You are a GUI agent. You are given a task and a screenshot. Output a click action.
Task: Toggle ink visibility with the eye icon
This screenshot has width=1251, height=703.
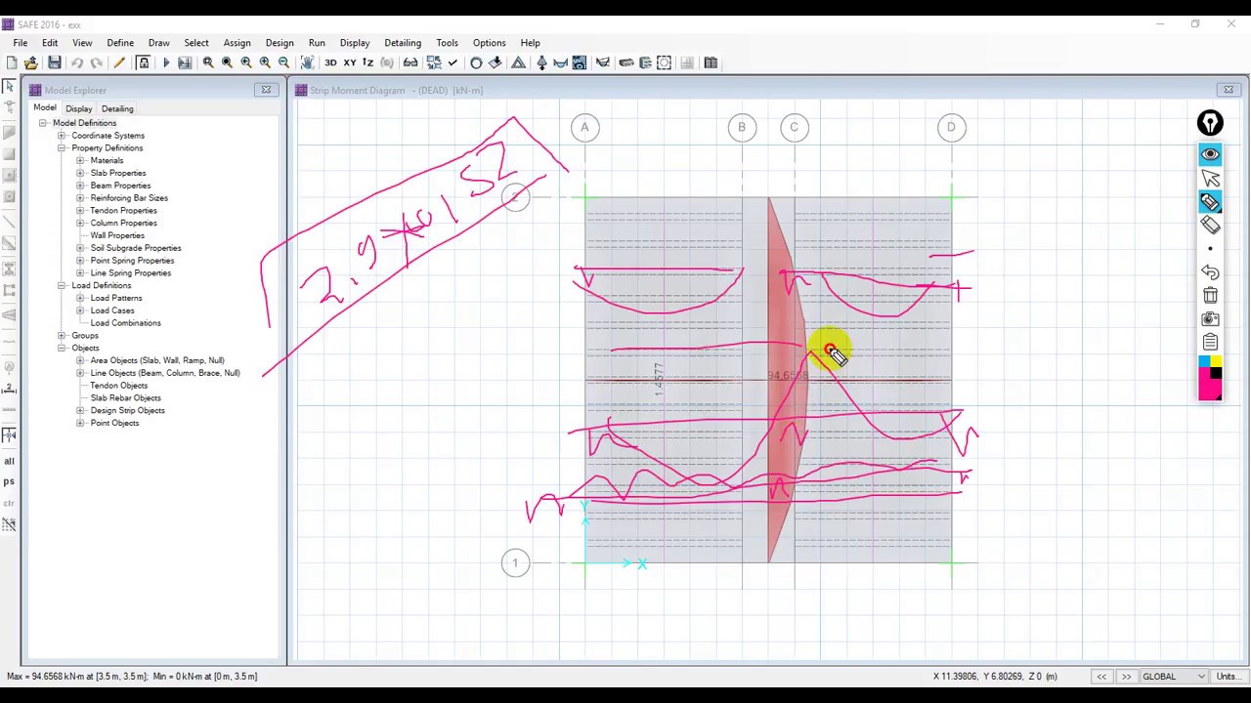click(1210, 155)
